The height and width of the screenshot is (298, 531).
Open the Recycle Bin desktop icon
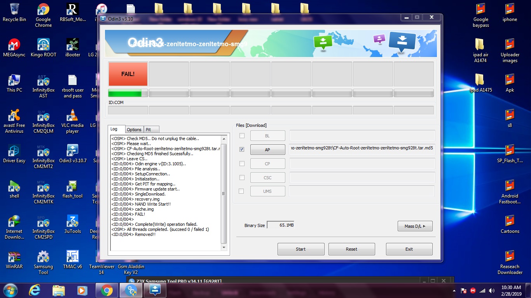14,12
